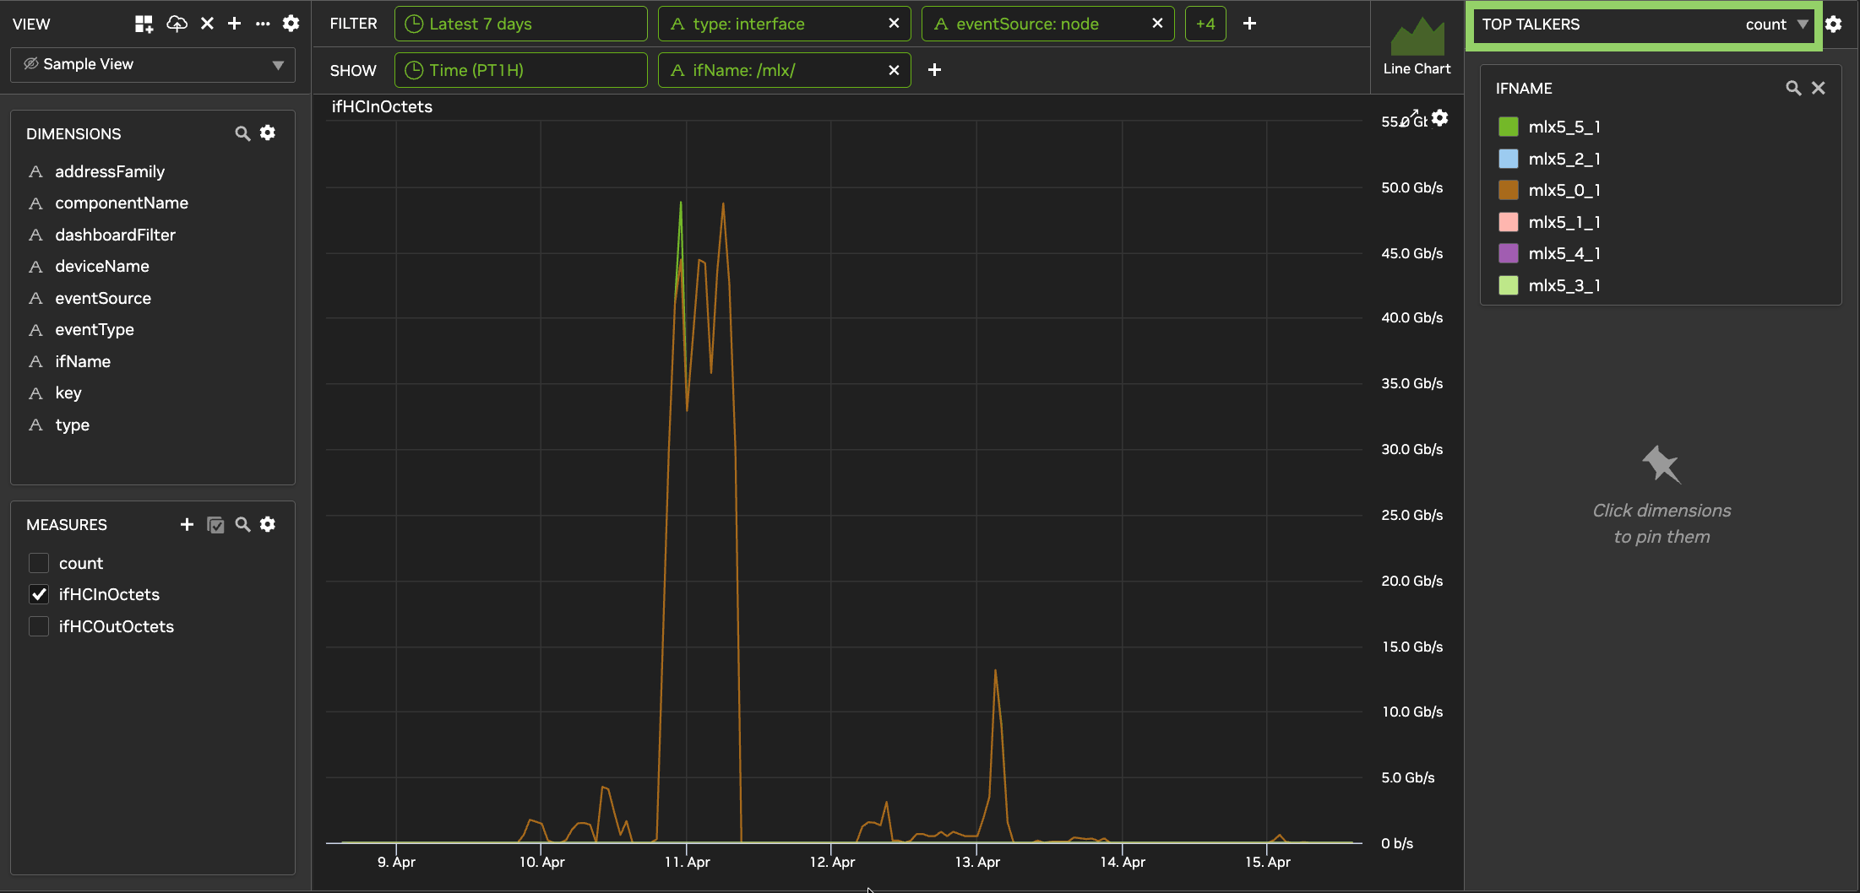Click the mlx5_2_1 interface entry

coord(1564,159)
